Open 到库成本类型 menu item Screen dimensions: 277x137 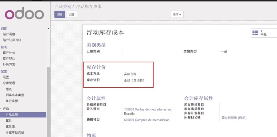pyautogui.click(x=15, y=95)
